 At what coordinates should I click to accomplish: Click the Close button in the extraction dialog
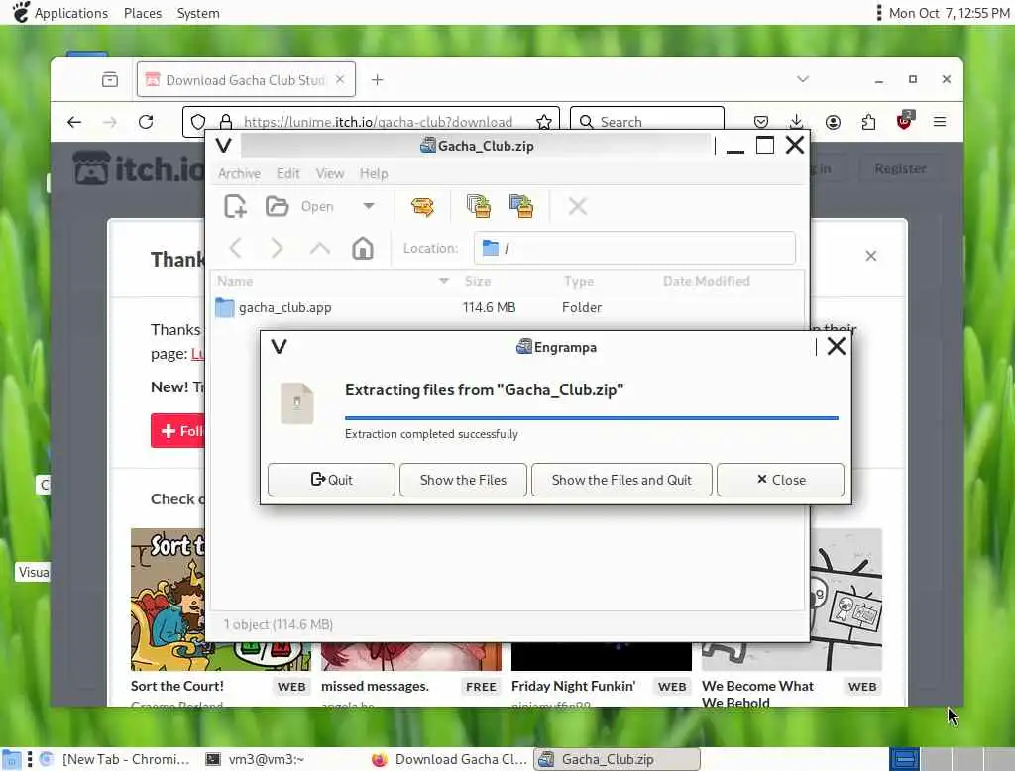(780, 480)
